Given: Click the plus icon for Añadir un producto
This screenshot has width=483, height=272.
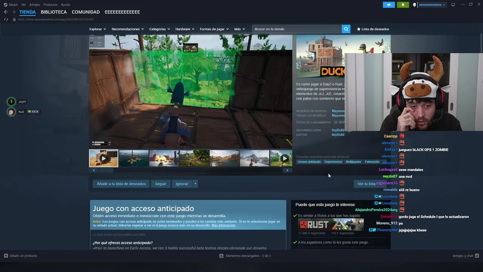Looking at the screenshot, I should tap(6, 256).
